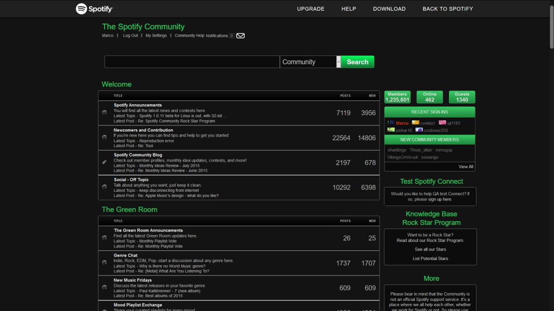The image size is (554, 311).
Task: Open Marco profile link under title
Action: [x=108, y=36]
